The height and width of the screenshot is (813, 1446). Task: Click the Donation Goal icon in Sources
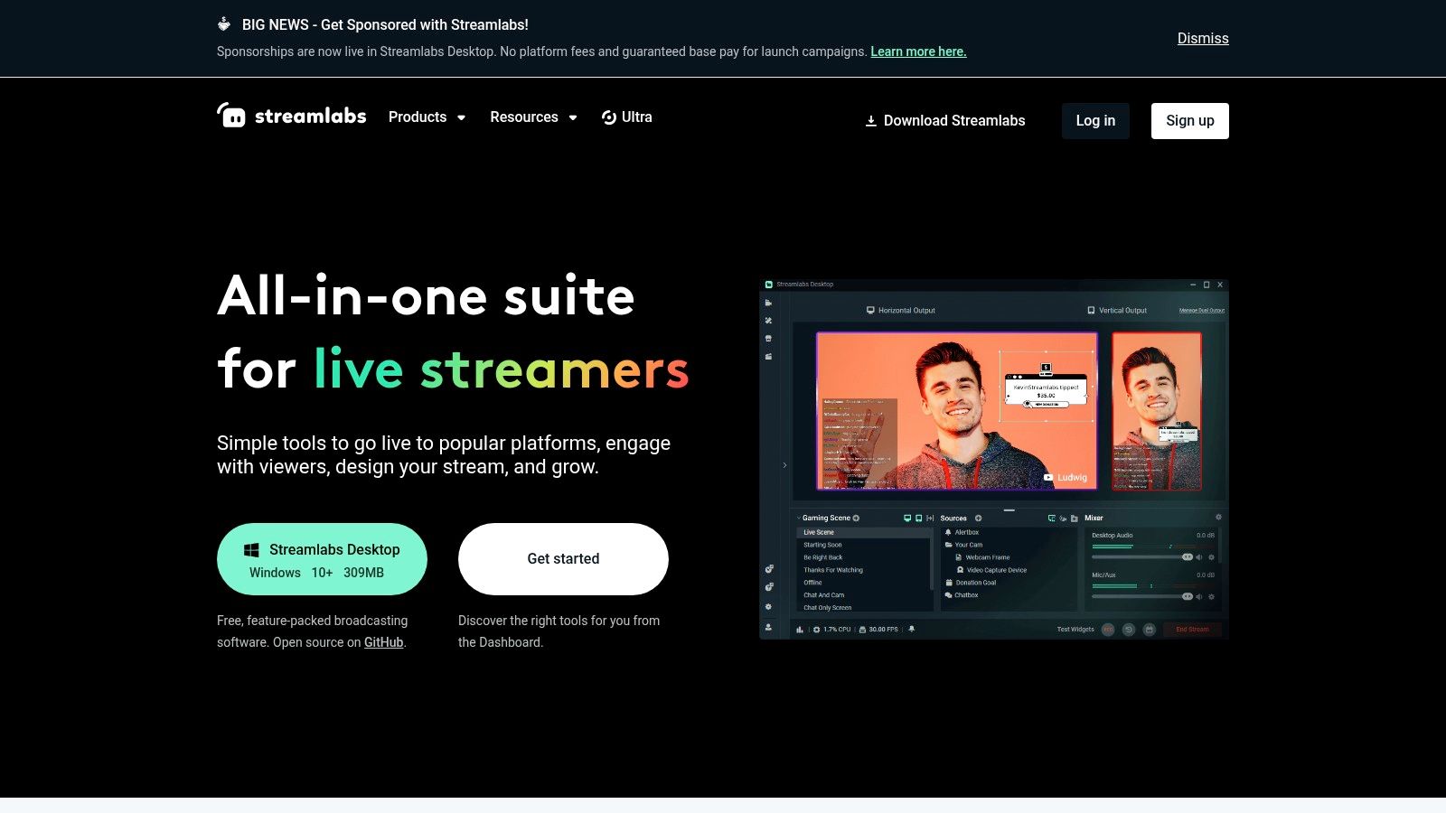(949, 583)
